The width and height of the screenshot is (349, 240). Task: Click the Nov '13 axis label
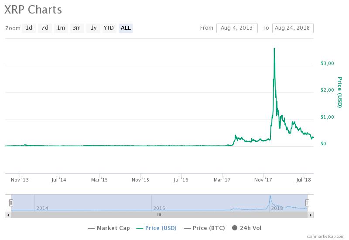(20, 180)
